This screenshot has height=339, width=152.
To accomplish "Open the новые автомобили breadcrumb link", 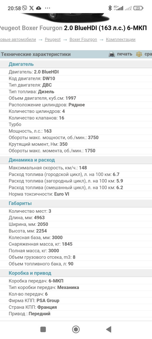I will 18,40.
